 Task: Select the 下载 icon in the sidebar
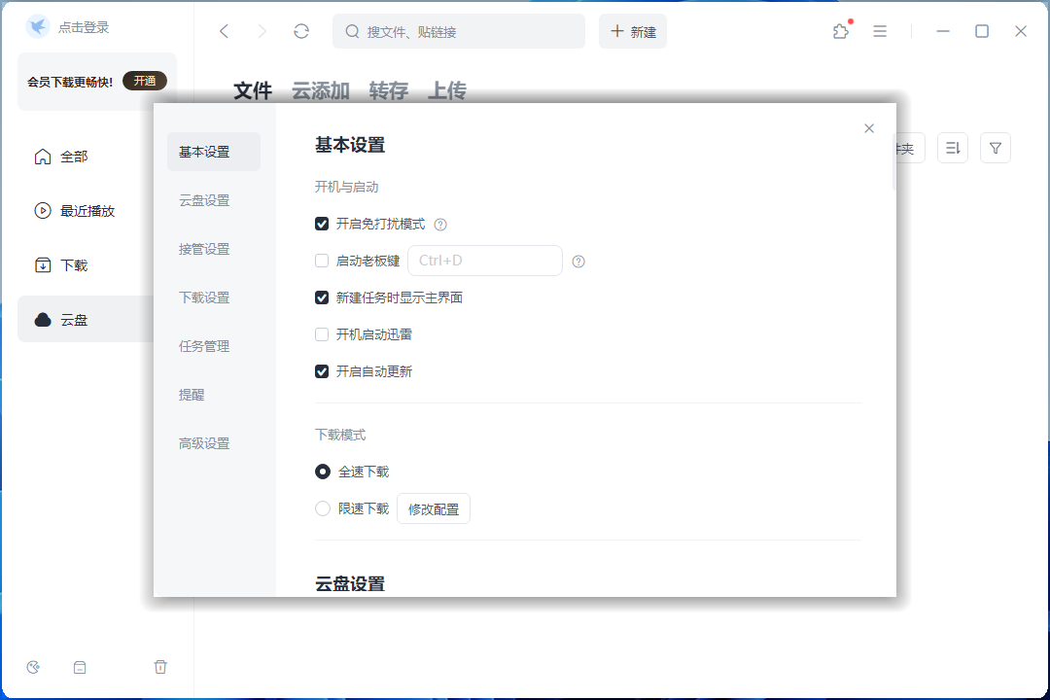41,264
